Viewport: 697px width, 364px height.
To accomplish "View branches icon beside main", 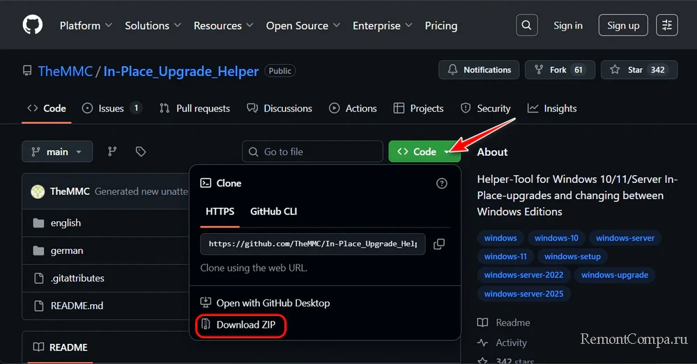I will coord(112,152).
